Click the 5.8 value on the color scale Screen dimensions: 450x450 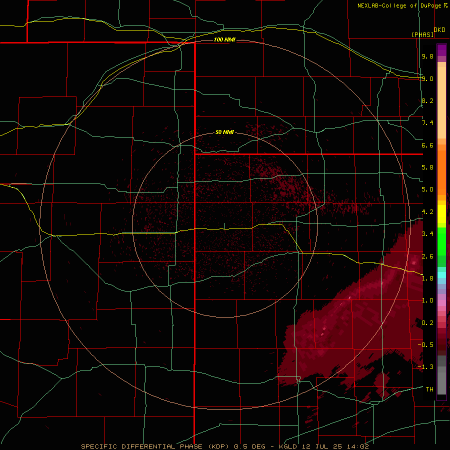pyautogui.click(x=427, y=167)
